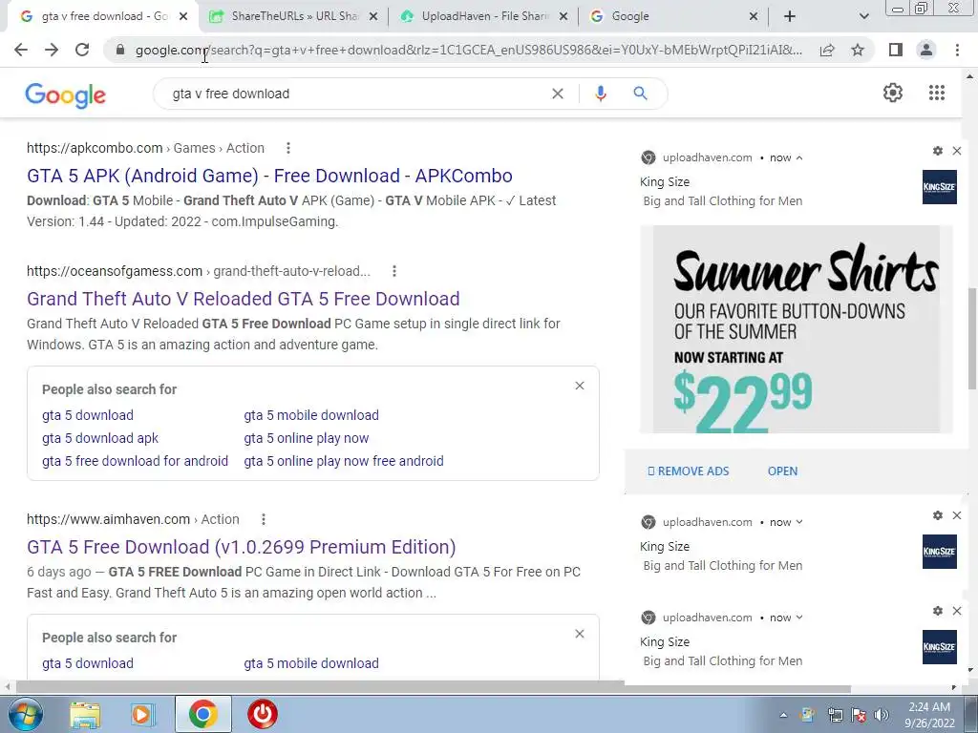Screen dimensions: 978x733
Task: Show hidden system tray icons
Action: (783, 715)
